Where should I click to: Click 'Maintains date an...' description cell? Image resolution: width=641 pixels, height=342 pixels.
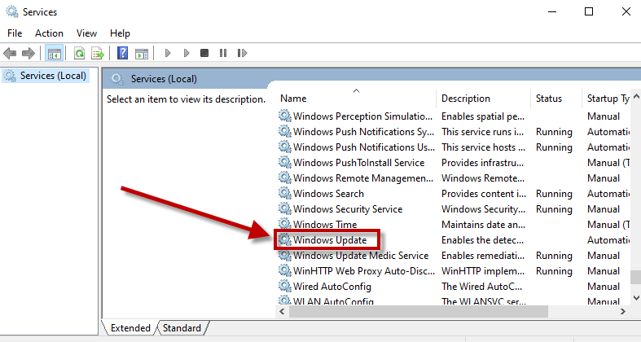tap(483, 224)
